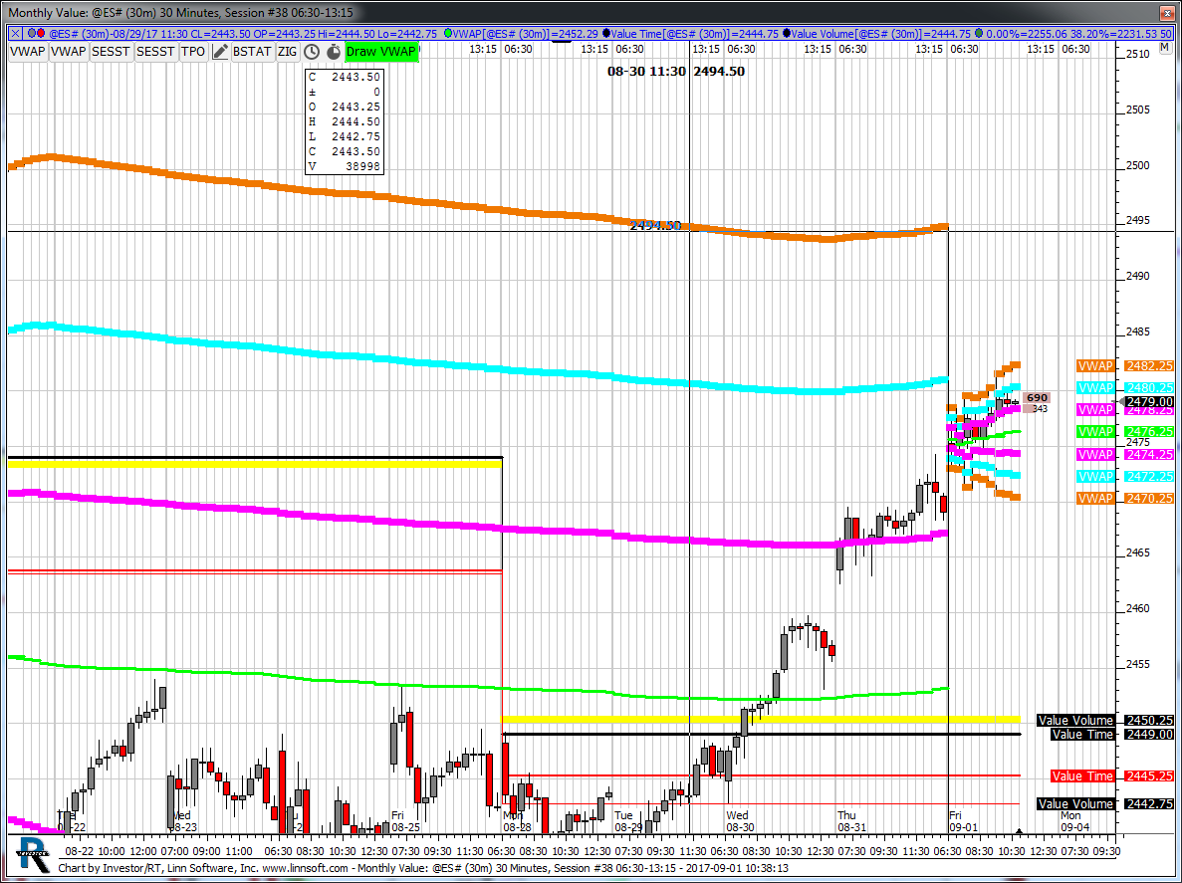The width and height of the screenshot is (1182, 883).
Task: Click the Fri 09-01 date label
Action: [x=963, y=821]
